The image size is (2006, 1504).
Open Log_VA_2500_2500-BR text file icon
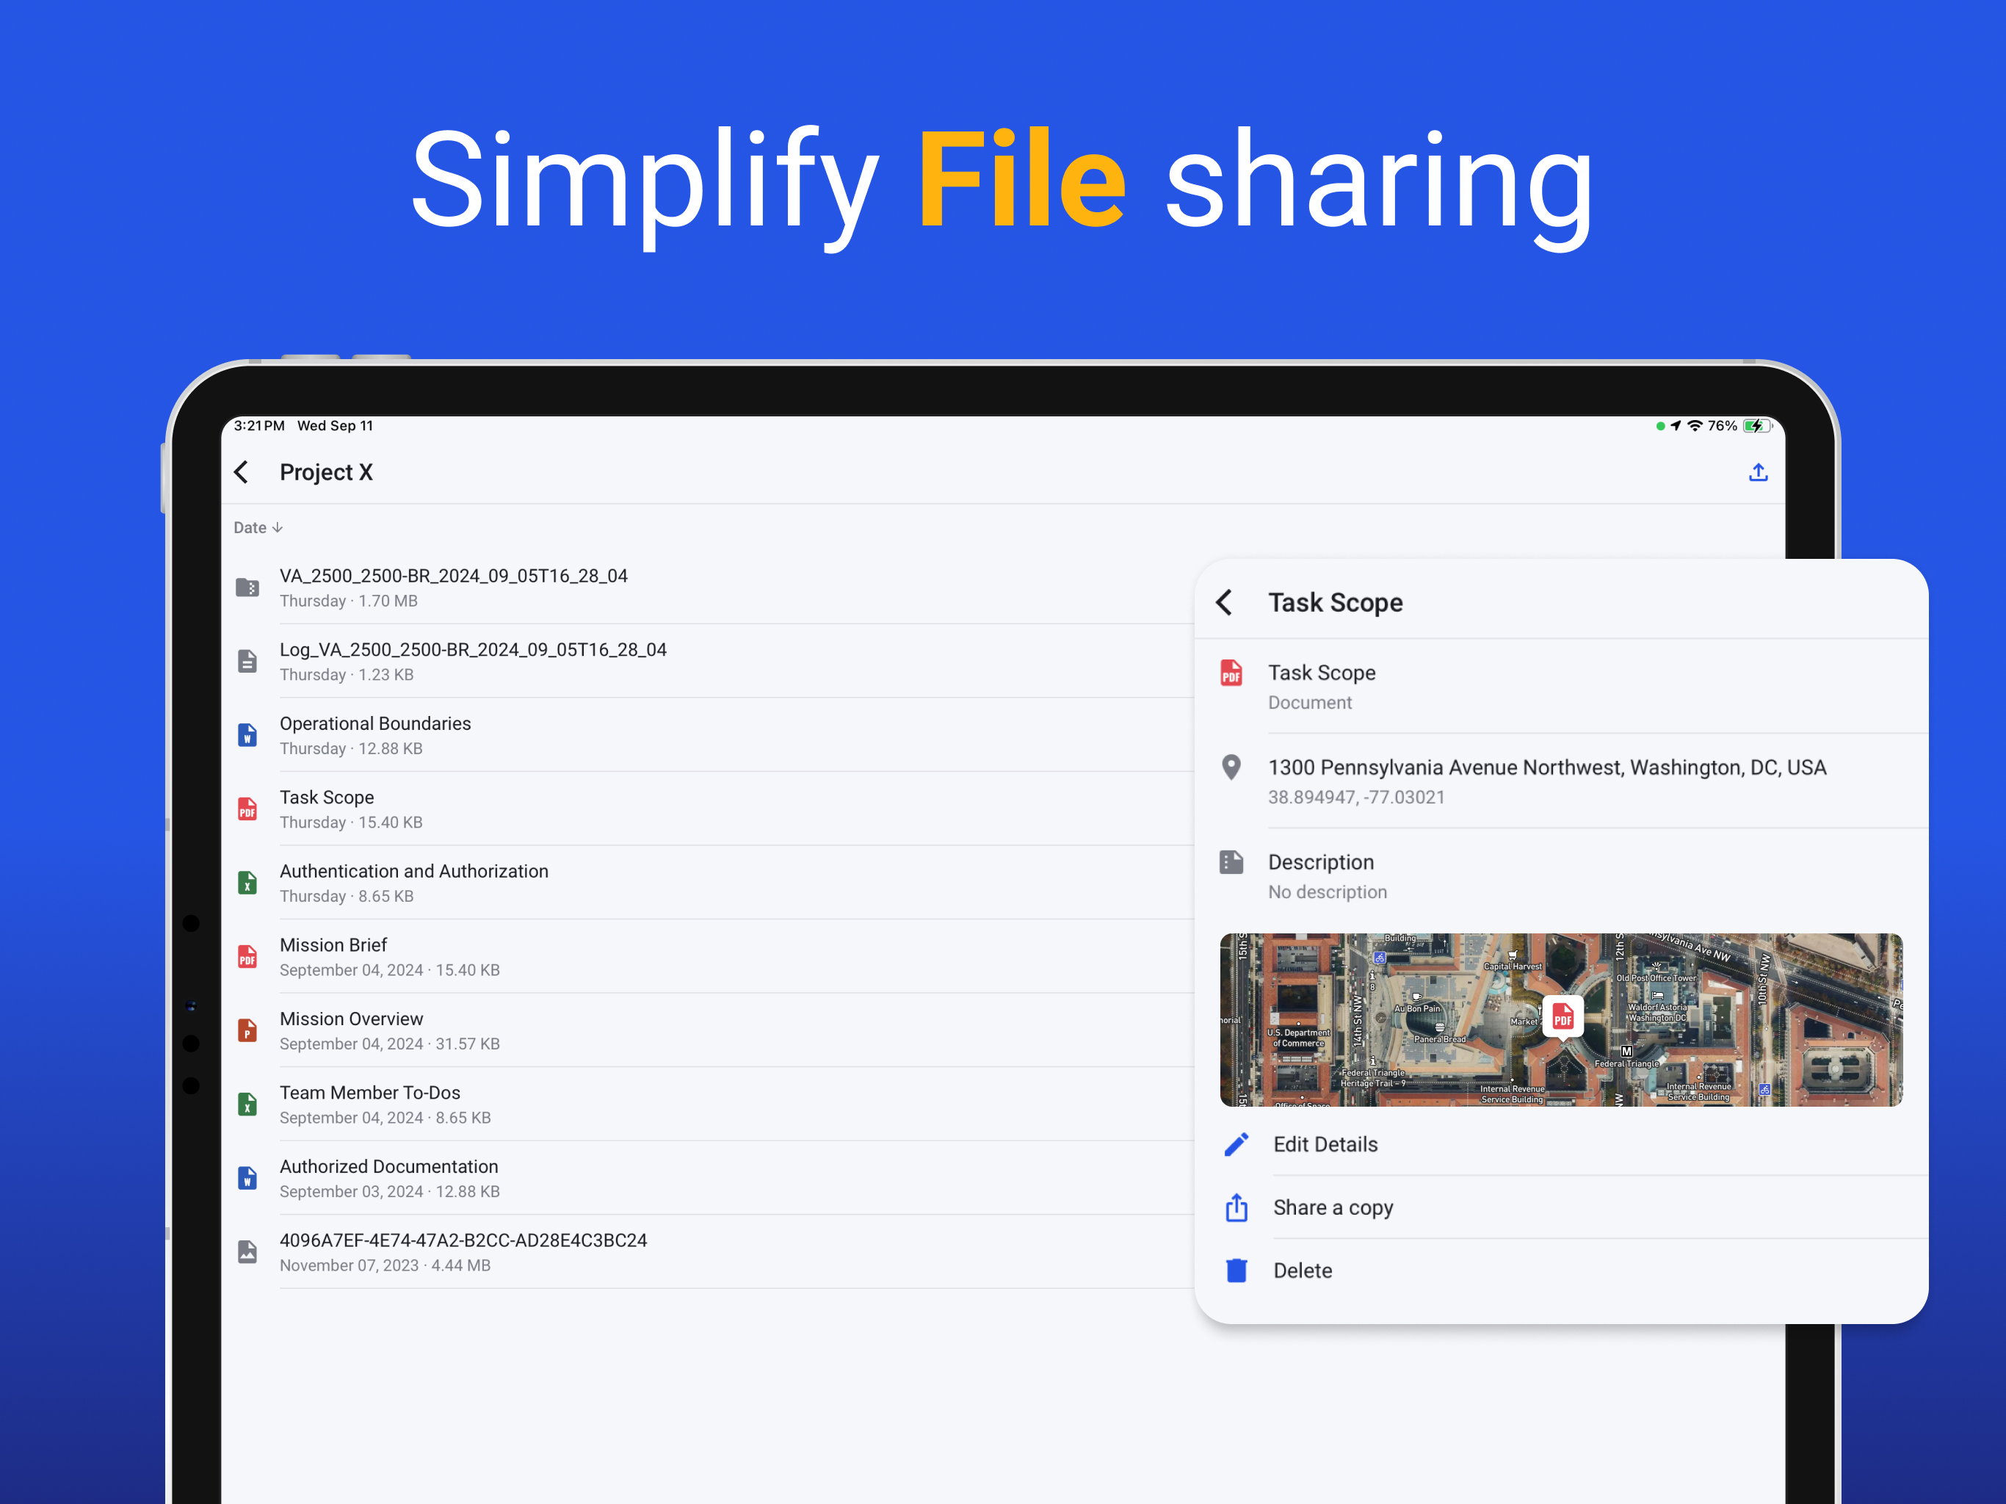pyautogui.click(x=247, y=661)
